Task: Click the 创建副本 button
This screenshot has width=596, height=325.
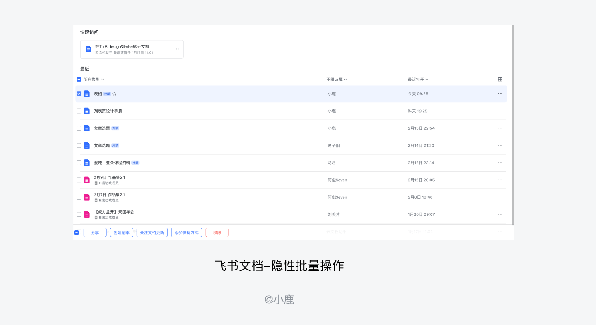Action: (x=122, y=233)
